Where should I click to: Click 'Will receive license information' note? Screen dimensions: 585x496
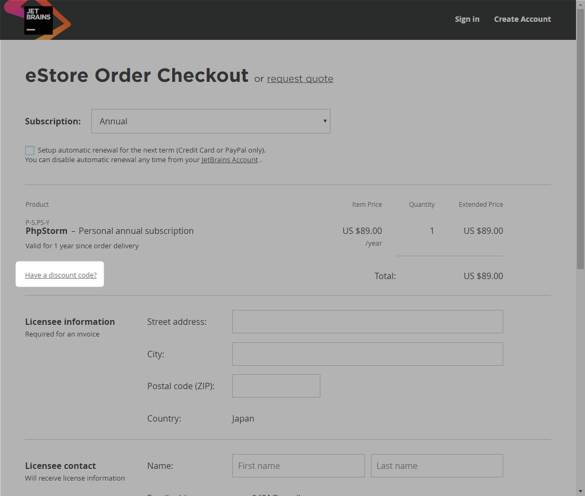[x=75, y=478]
